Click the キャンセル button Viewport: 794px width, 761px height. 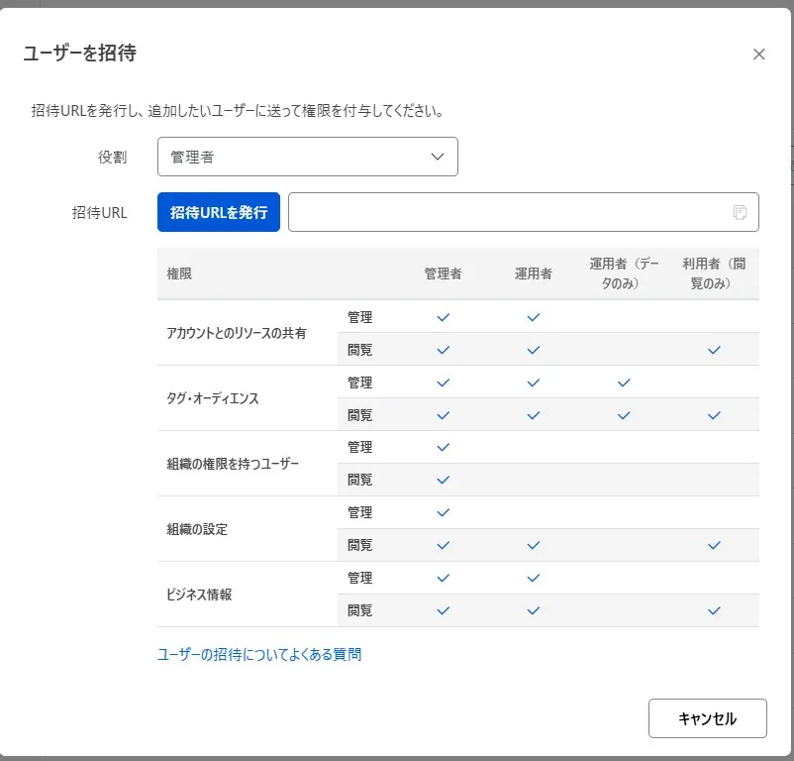[707, 717]
